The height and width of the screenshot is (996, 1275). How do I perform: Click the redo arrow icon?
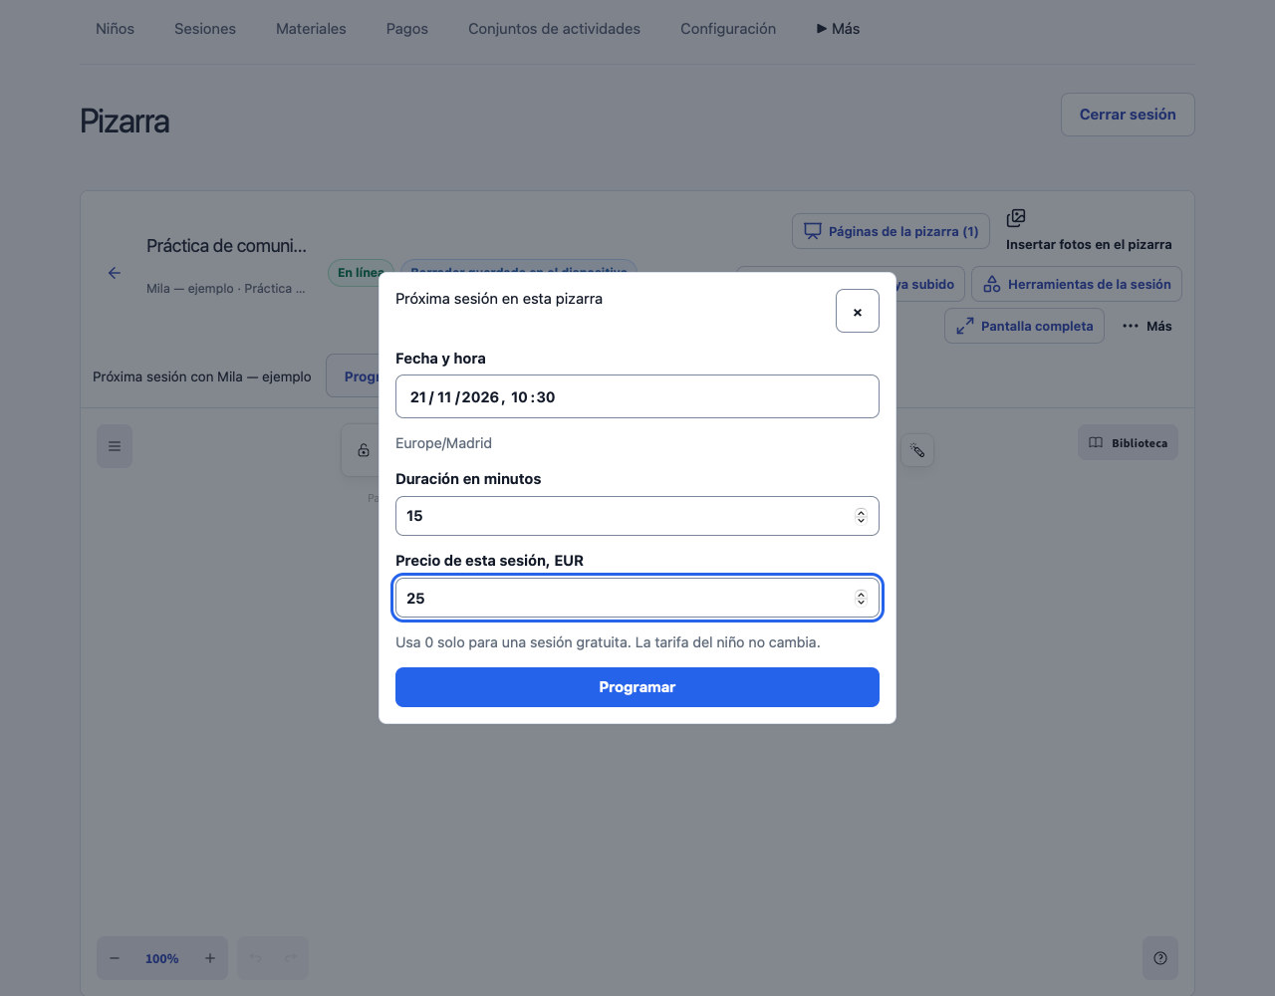tap(291, 958)
